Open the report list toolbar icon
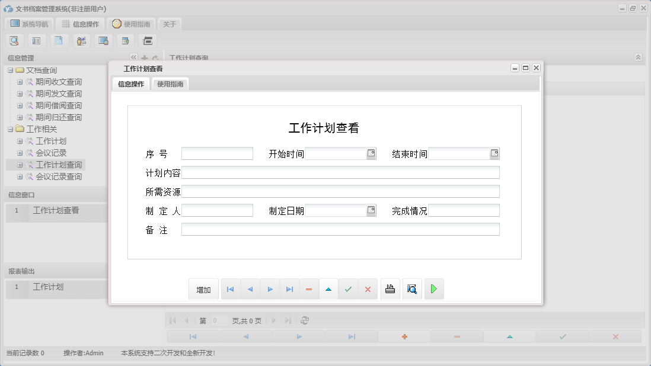This screenshot has width=651, height=366. (x=36, y=40)
